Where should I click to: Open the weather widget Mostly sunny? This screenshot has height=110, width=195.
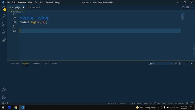(146, 107)
